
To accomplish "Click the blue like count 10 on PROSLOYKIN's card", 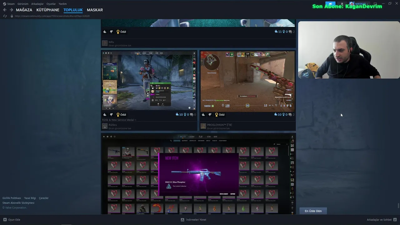I will pyautogui.click(x=278, y=115).
